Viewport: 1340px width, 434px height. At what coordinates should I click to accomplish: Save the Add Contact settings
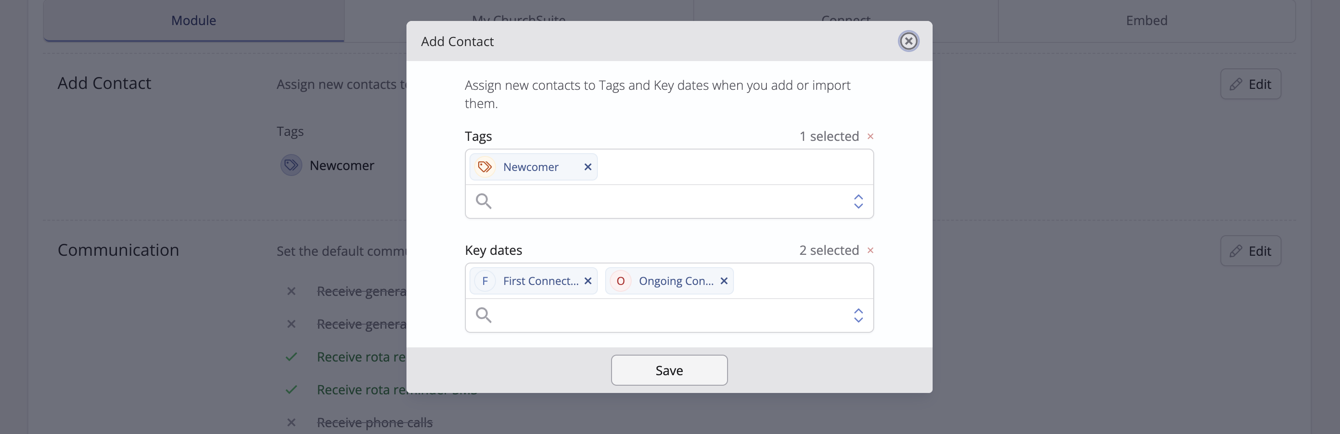coord(669,370)
